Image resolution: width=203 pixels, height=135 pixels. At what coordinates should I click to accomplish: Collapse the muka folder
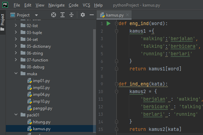click(x=16, y=74)
